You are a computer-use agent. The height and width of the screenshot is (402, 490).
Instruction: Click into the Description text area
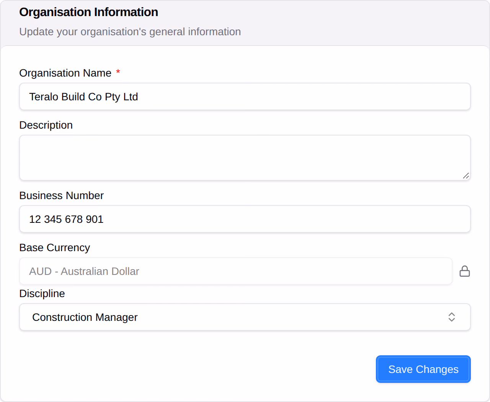[245, 158]
